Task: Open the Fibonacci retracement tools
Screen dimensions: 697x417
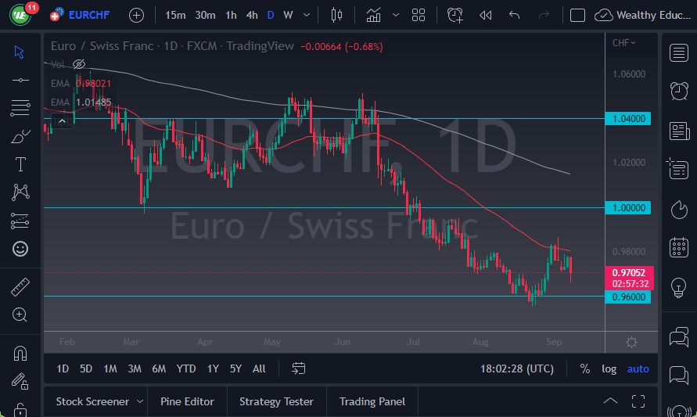Action: point(20,108)
